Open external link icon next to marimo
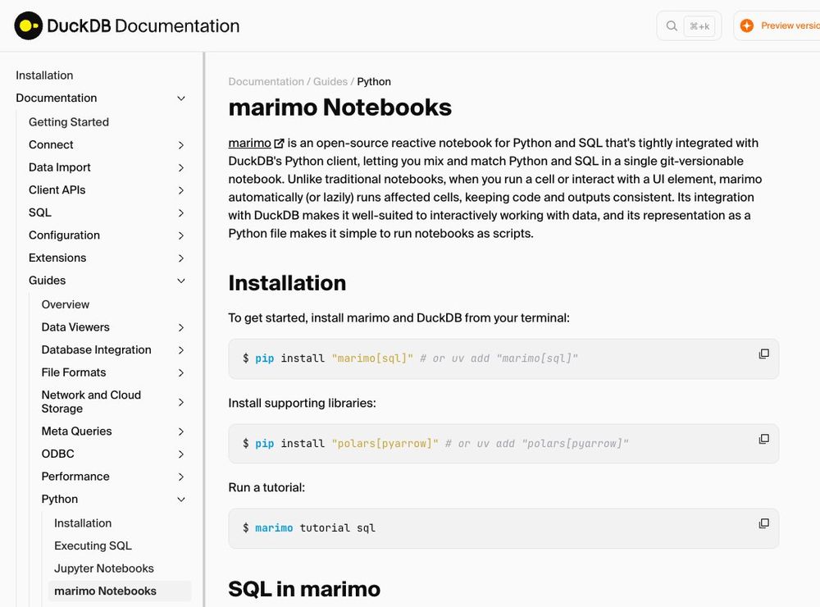820x607 pixels. (x=280, y=144)
